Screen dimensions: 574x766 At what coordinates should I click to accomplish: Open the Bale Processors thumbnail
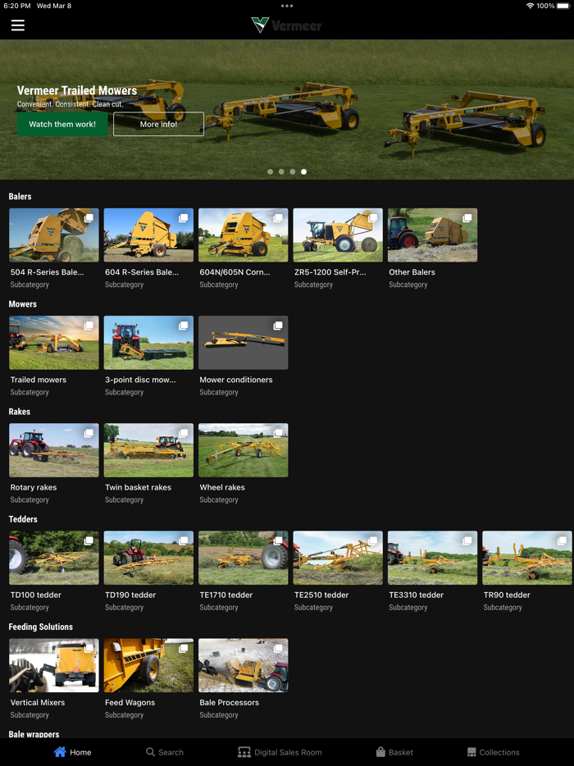click(244, 665)
